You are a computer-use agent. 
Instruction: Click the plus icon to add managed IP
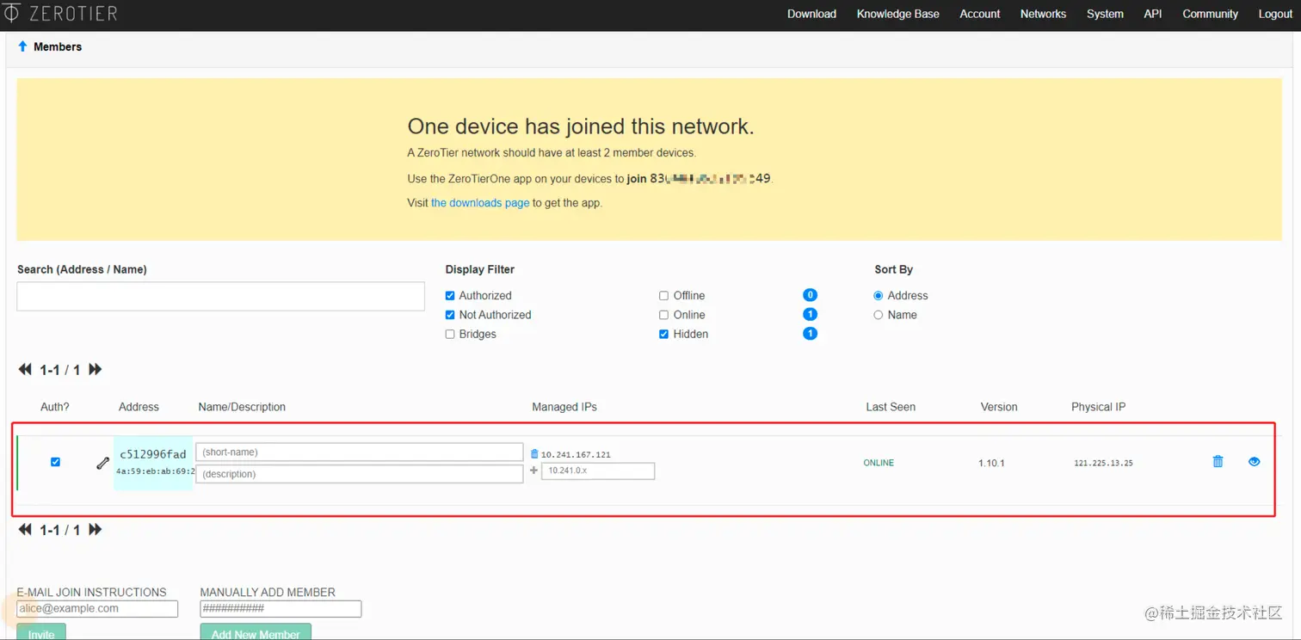click(x=533, y=471)
